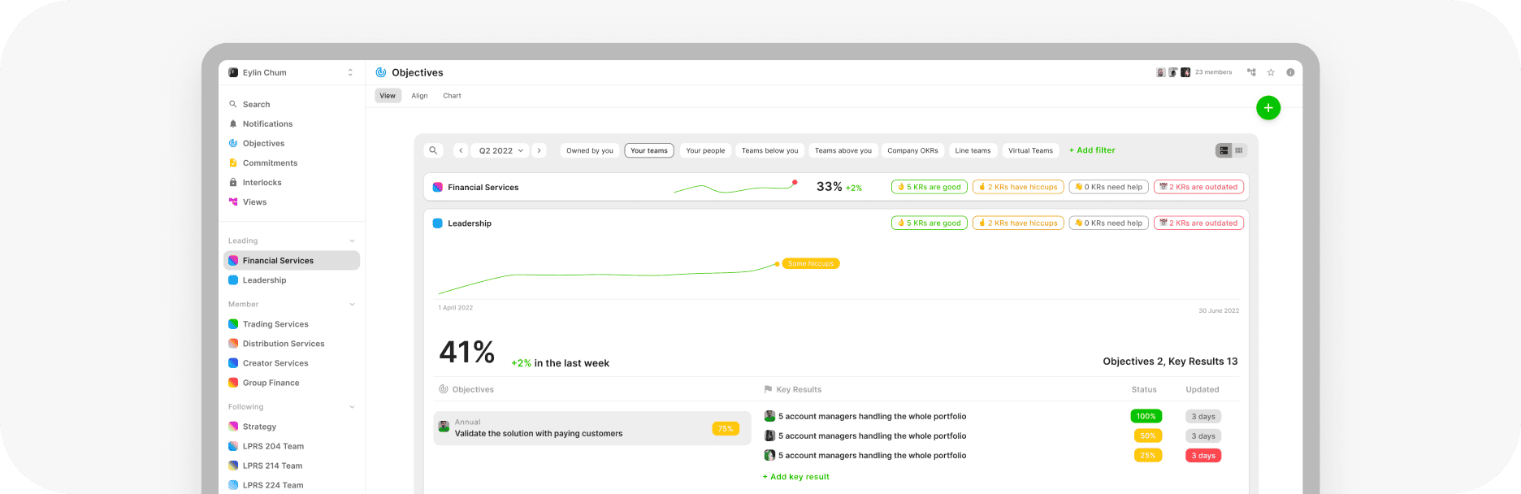Click the search magnifier in filter bar
Image resolution: width=1521 pixels, height=494 pixels.
(433, 150)
